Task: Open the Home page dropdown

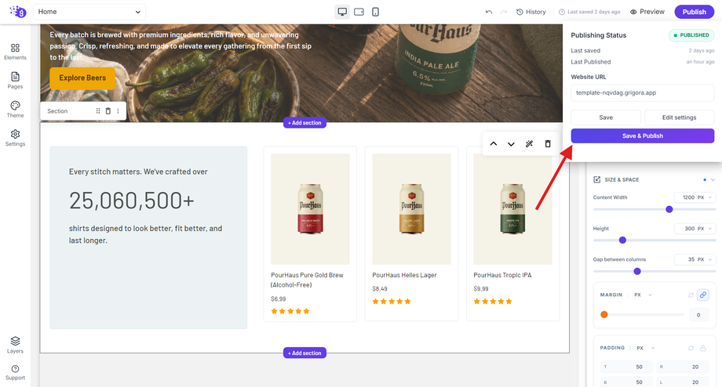Action: [x=89, y=12]
